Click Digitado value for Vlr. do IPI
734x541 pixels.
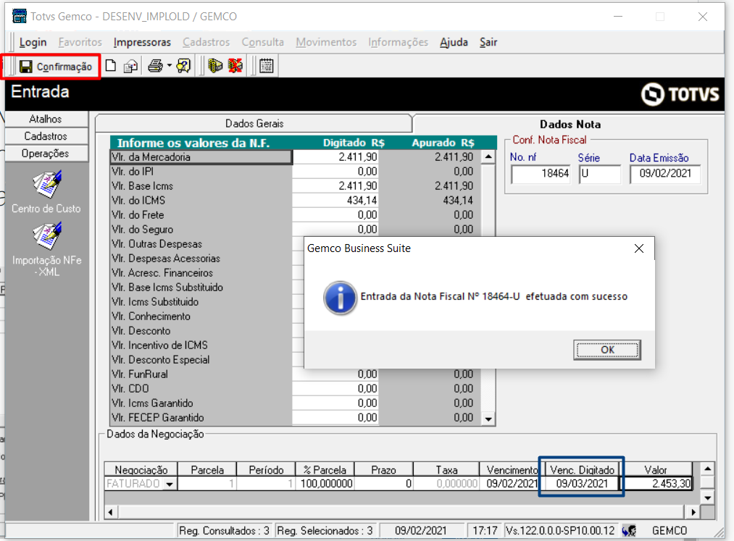(x=335, y=172)
